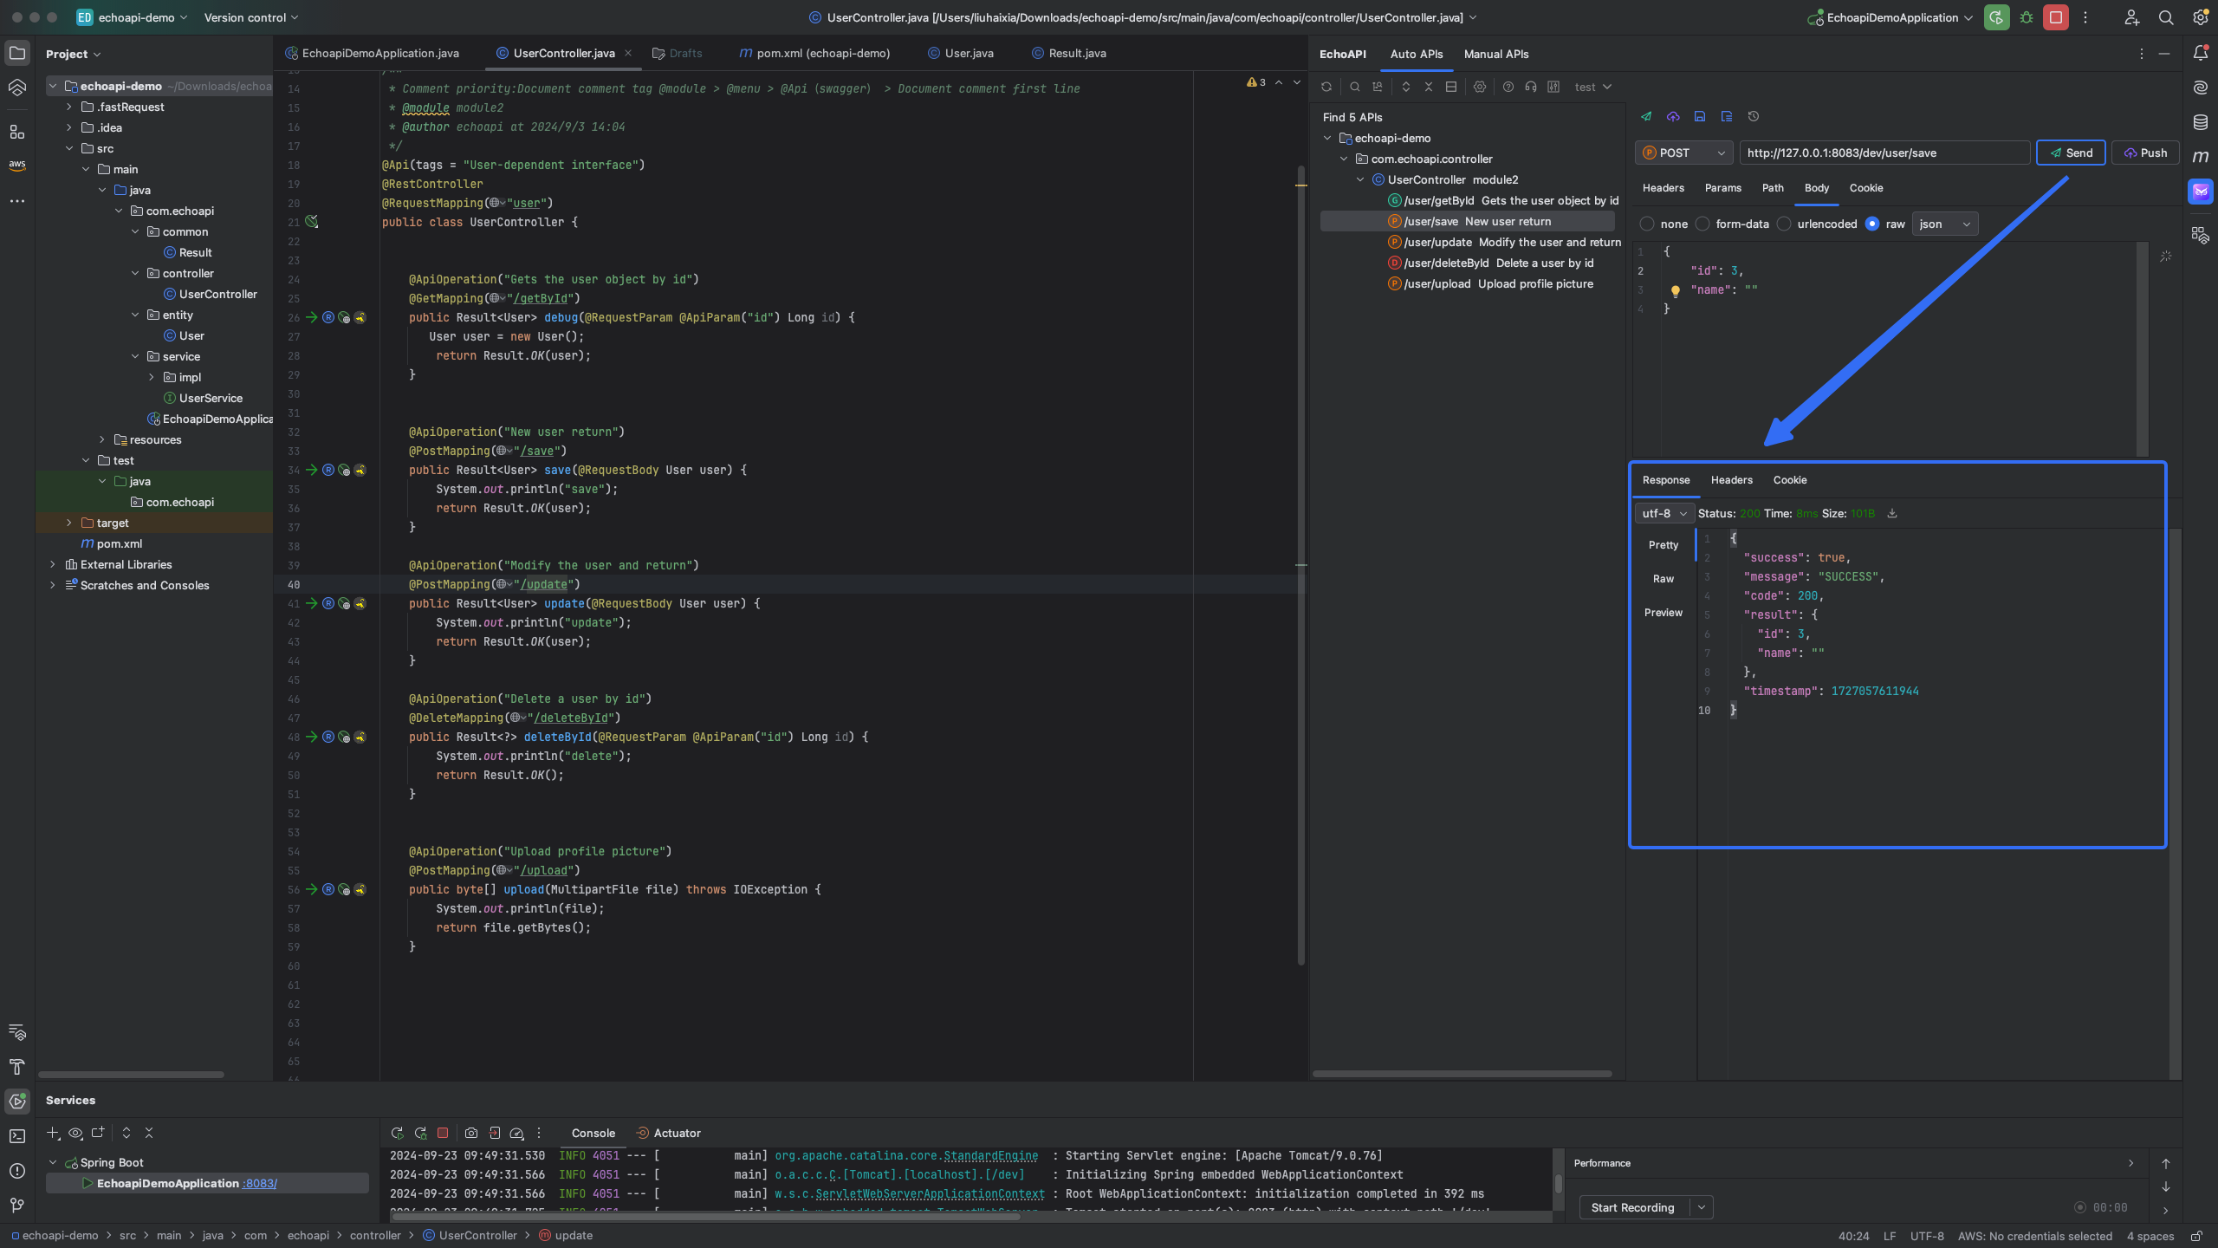Open EchoAPI settings gear
Image resolution: width=2218 pixels, height=1248 pixels.
click(x=1479, y=87)
